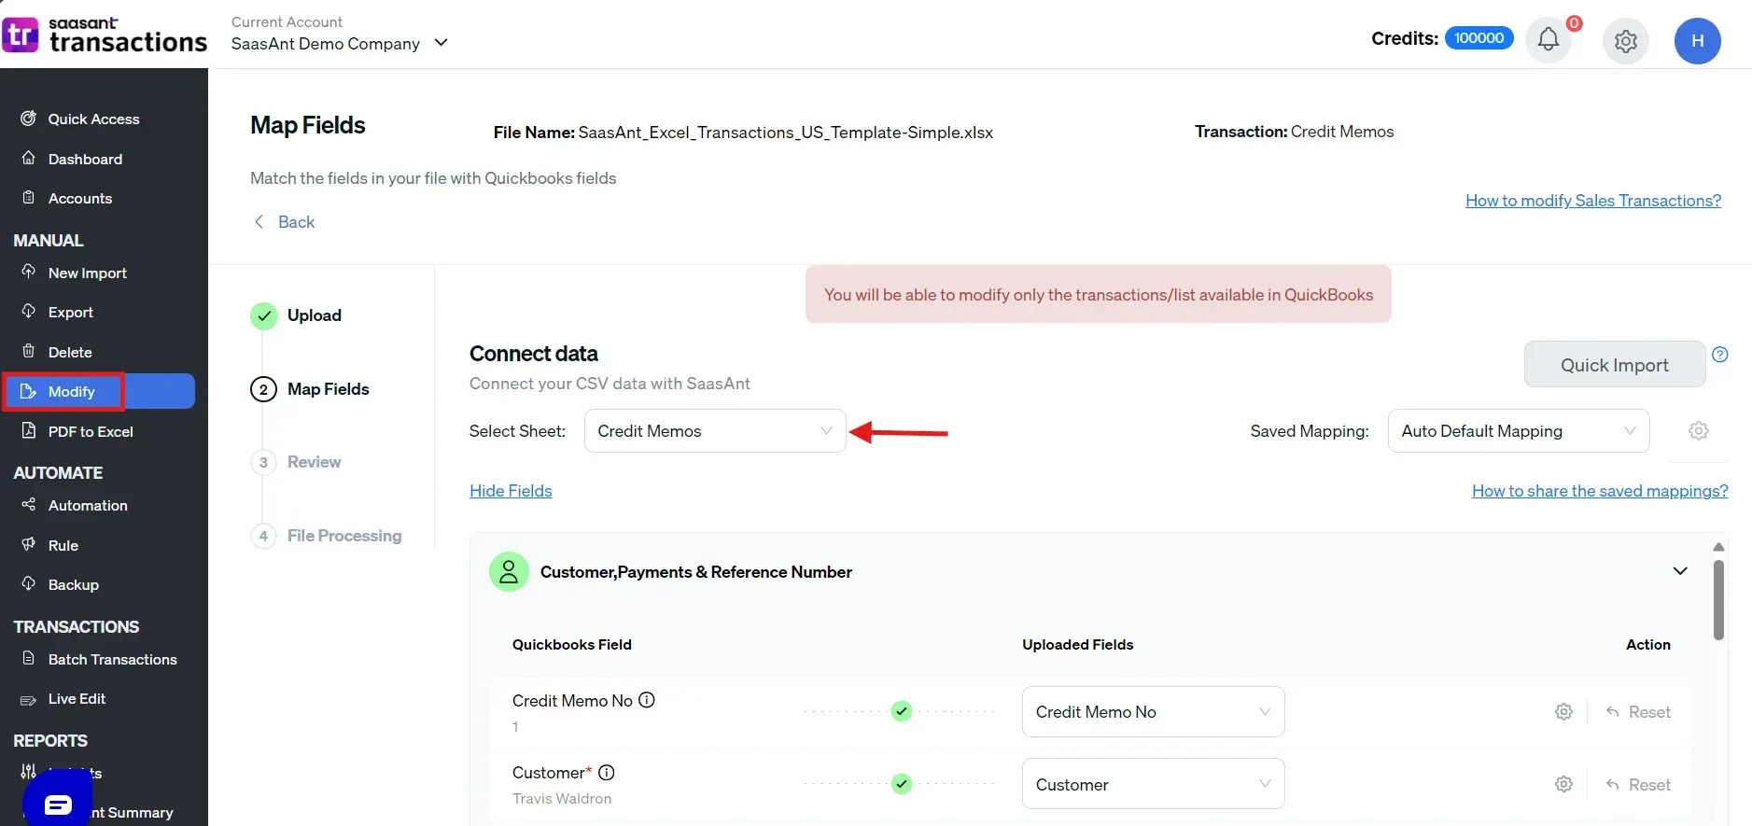1752x826 pixels.
Task: Click the Quick Import button
Action: (1615, 365)
